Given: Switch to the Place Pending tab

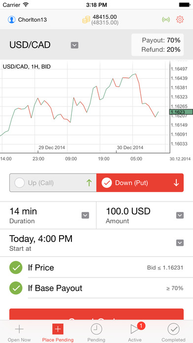Looking at the screenshot, I should [x=58, y=332].
